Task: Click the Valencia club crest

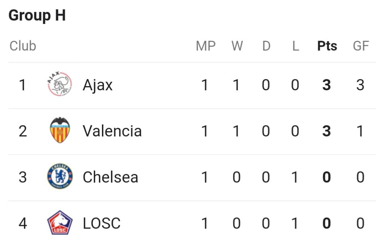Action: (x=60, y=130)
